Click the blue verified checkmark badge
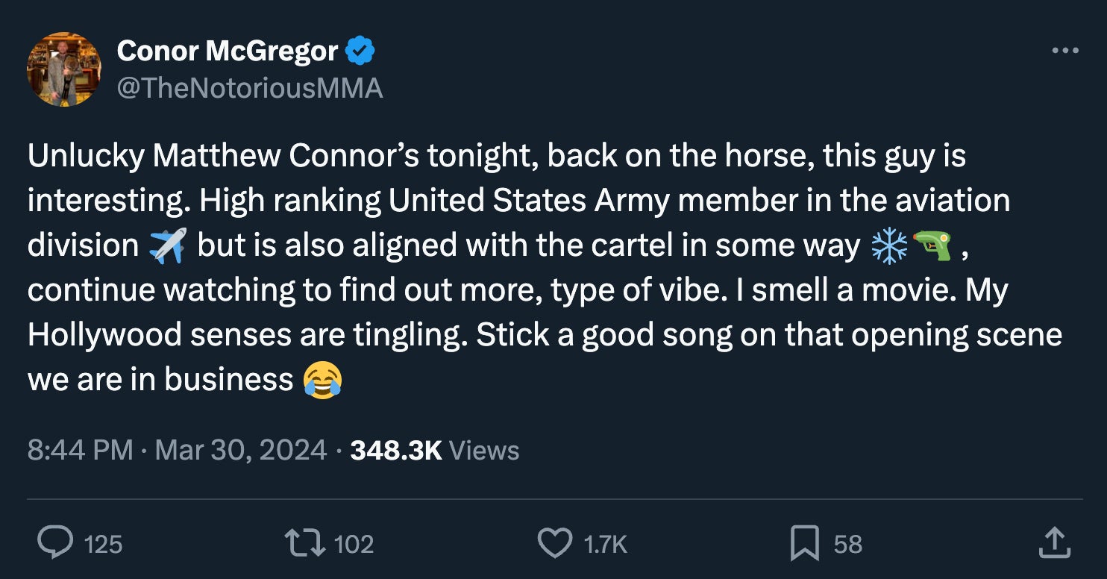This screenshot has height=579, width=1107. pos(360,51)
